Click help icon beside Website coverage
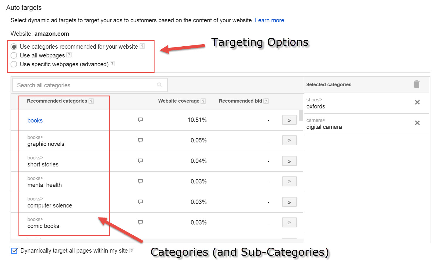 tap(203, 101)
